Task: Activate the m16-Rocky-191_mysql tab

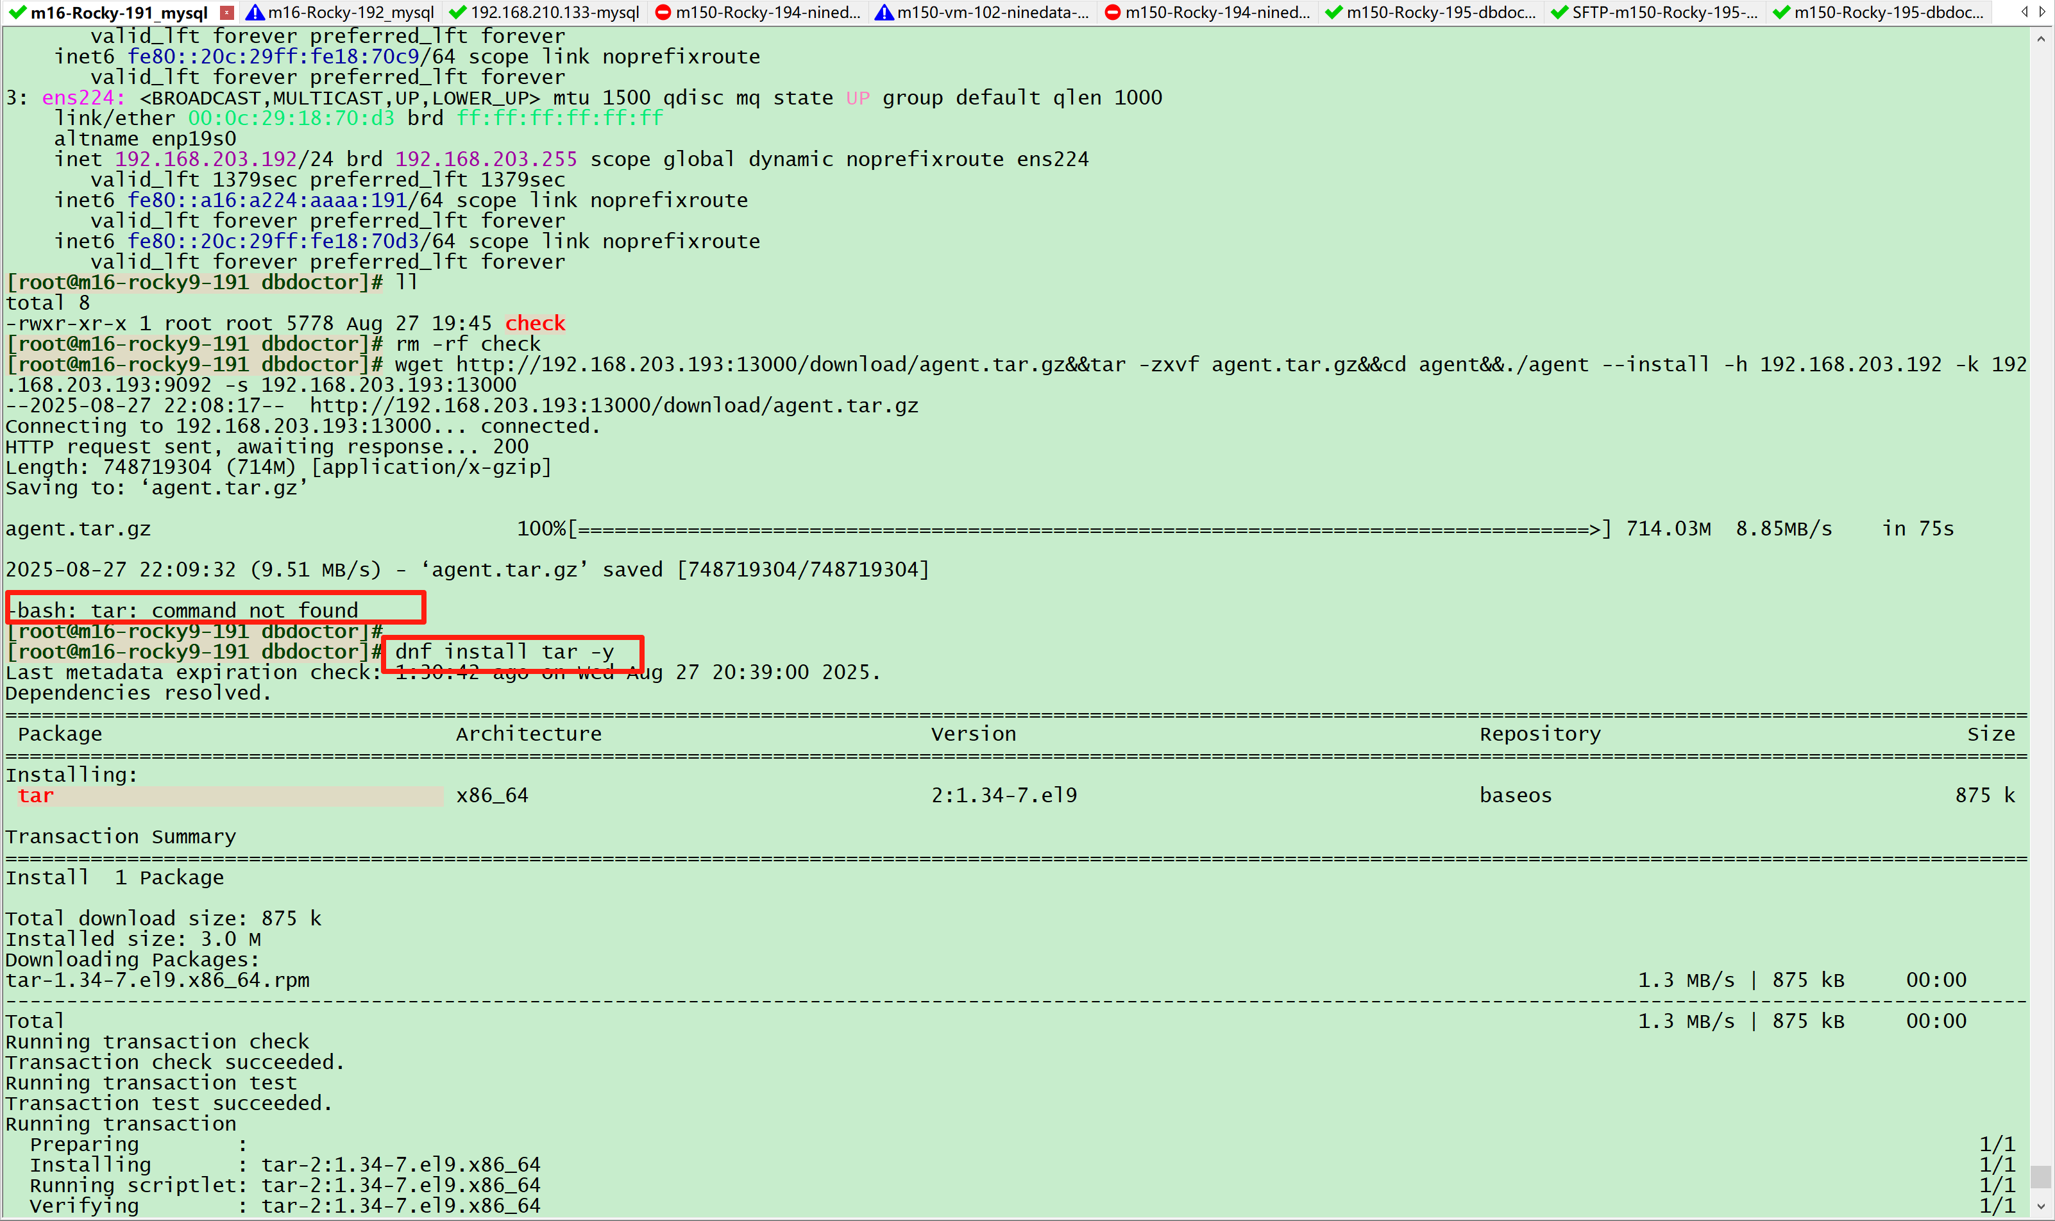Action: click(108, 12)
